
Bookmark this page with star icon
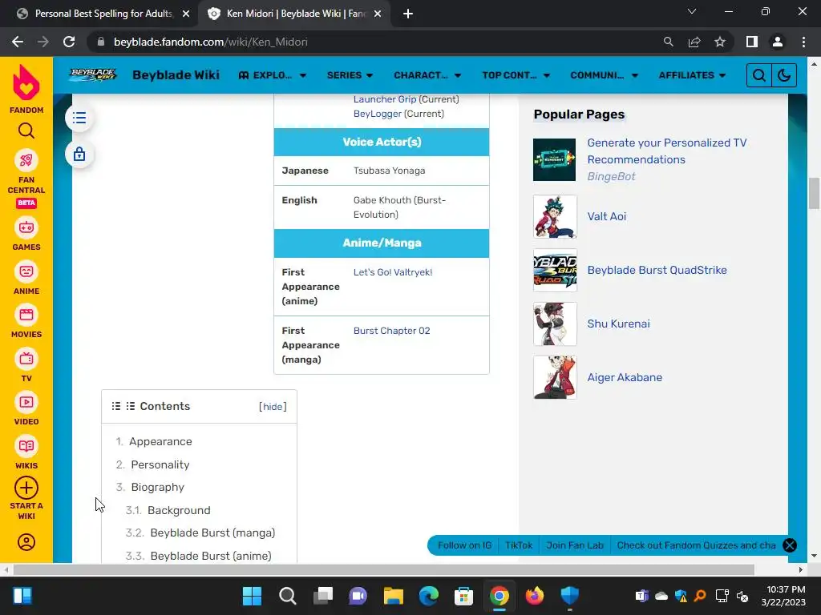tap(720, 42)
